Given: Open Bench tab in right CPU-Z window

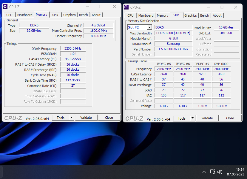Looking at the screenshot, I should click(204, 15).
